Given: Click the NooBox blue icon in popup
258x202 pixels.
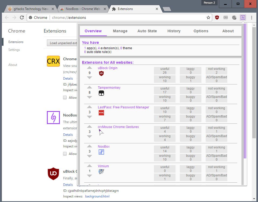Looking at the screenshot, I should tap(101, 152).
